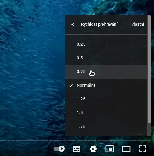Screen dimensions: 154x156
Task: Switch to theater mode
Action: tap(126, 149)
